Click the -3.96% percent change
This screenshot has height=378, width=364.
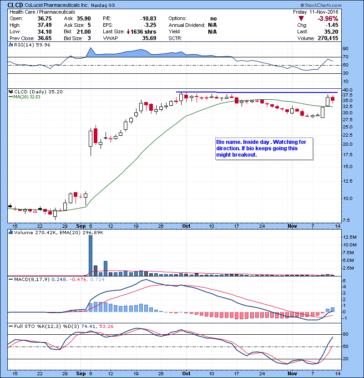click(328, 19)
